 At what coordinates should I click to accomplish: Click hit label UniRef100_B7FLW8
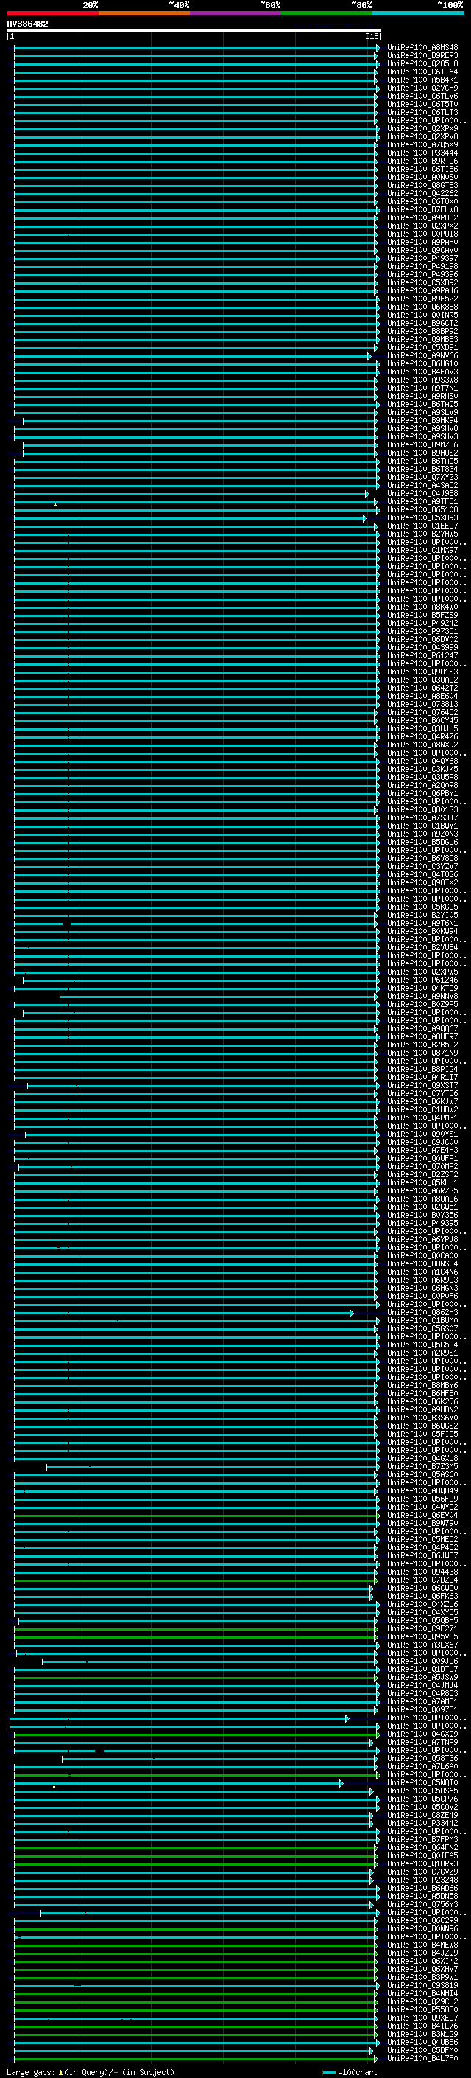point(422,210)
